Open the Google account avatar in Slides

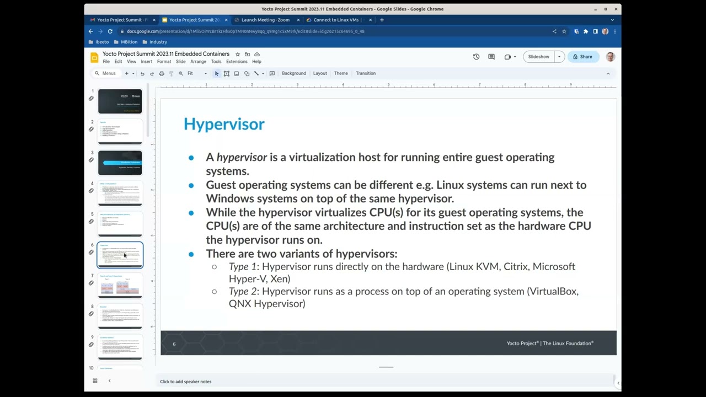(x=610, y=57)
